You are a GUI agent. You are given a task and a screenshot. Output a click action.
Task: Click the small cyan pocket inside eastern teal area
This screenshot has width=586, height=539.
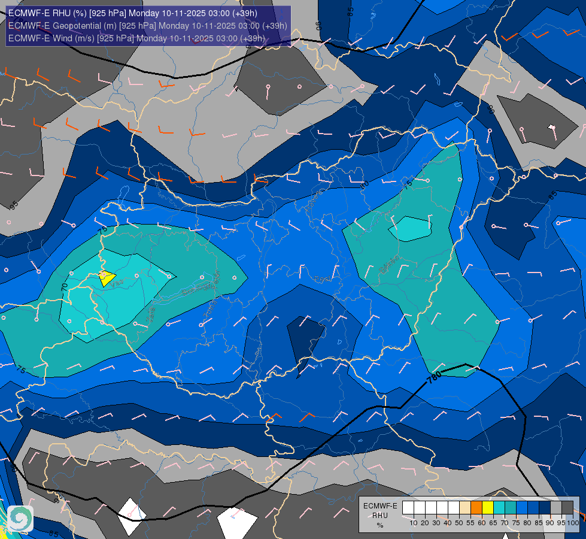click(411, 229)
